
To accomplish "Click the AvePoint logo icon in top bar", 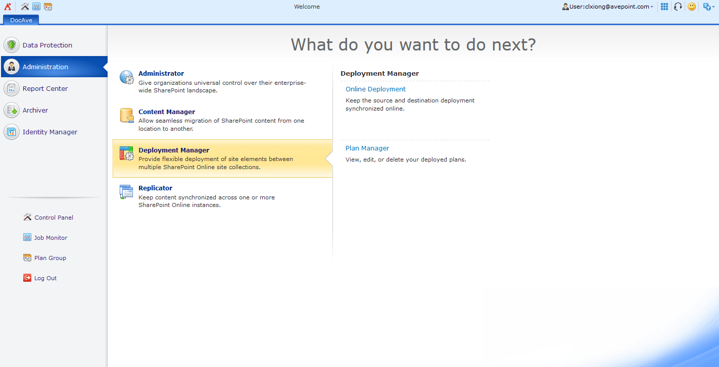I will pyautogui.click(x=8, y=7).
